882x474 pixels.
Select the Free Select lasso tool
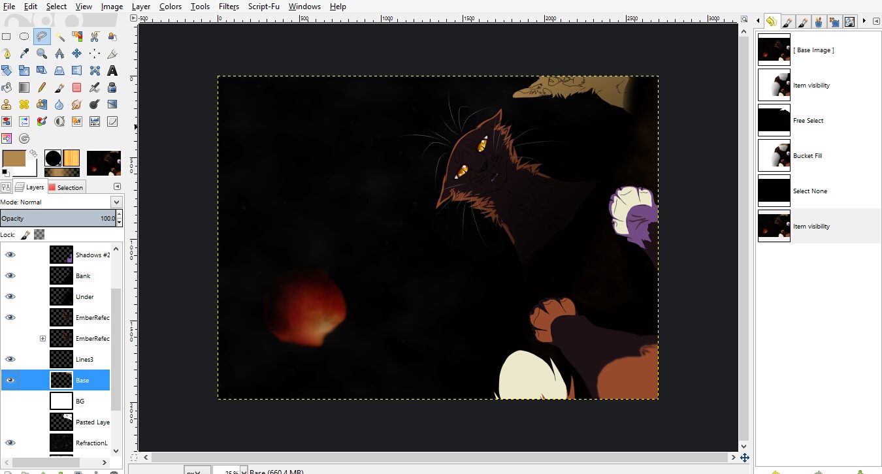coord(42,37)
